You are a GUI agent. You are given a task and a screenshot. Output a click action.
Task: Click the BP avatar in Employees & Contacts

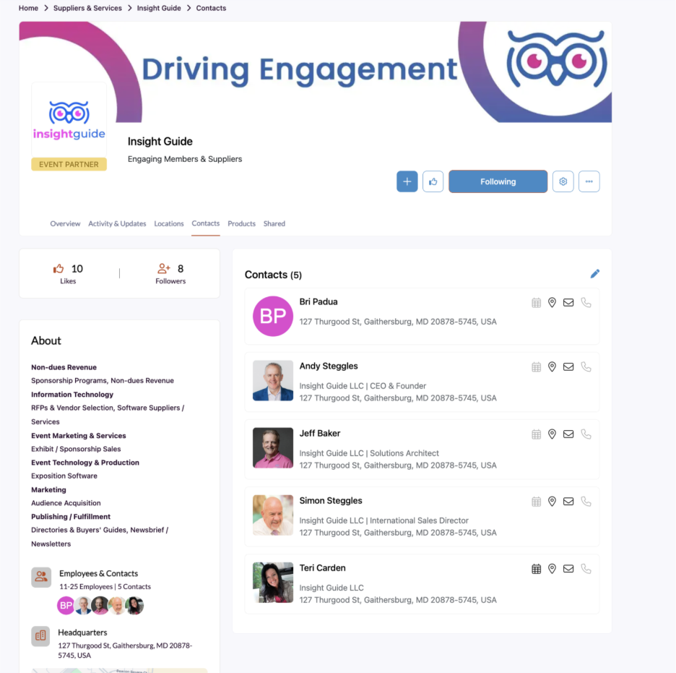66,606
